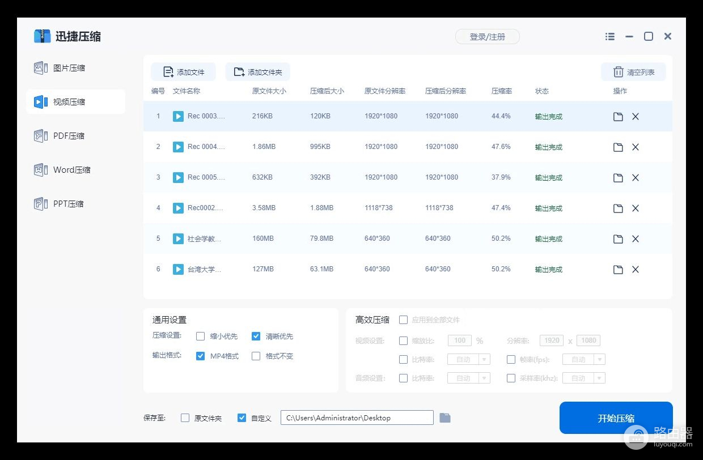Click play icon for 社会学教 video
This screenshot has width=703, height=460.
pos(178,239)
